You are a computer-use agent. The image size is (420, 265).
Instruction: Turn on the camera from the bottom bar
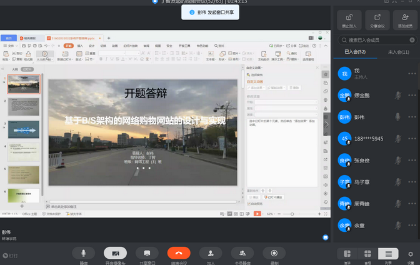(x=115, y=252)
